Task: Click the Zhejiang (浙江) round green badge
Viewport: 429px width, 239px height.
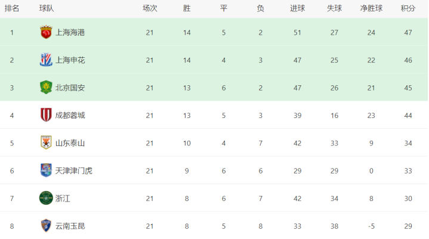Action: [x=46, y=198]
